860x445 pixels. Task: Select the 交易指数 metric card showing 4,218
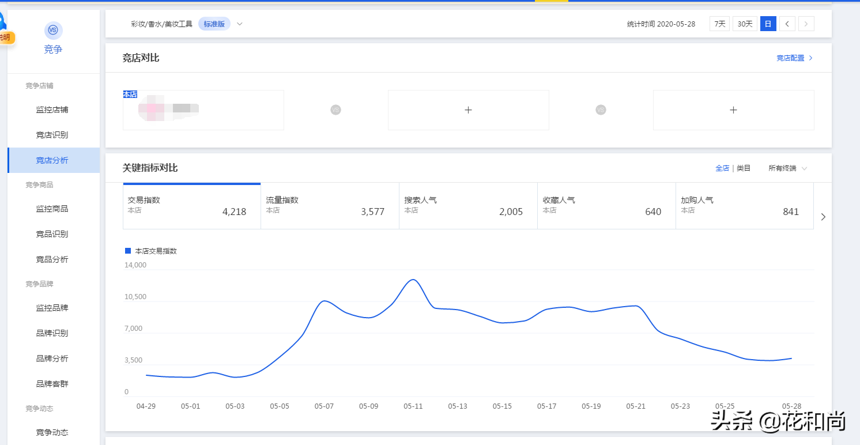click(x=191, y=206)
